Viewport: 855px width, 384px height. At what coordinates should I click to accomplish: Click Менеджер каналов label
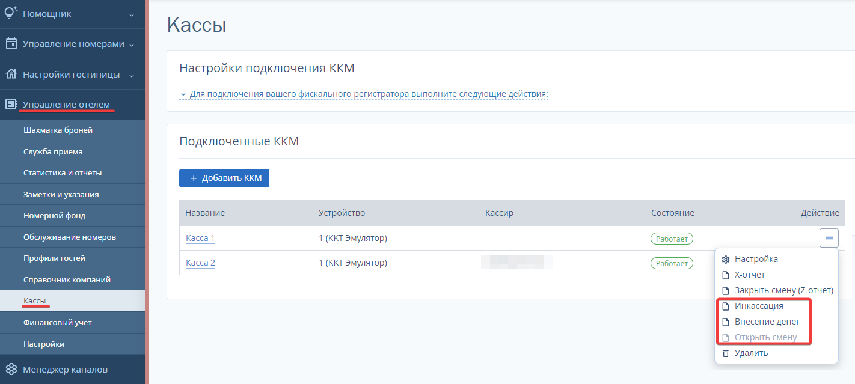click(65, 369)
